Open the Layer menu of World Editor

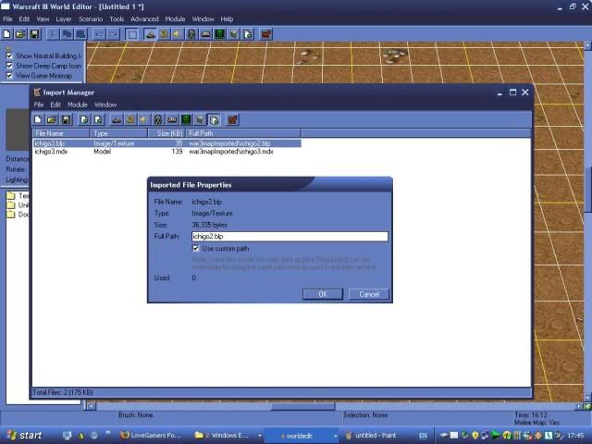point(64,18)
